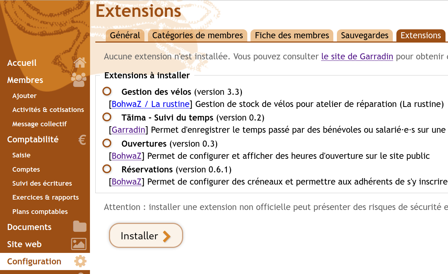Switch to the Général tab
The width and height of the screenshot is (448, 274).
coord(125,35)
